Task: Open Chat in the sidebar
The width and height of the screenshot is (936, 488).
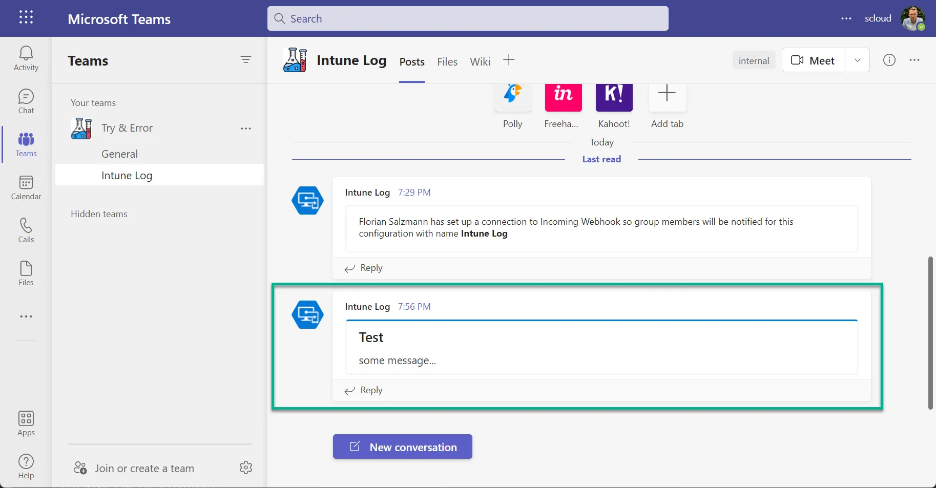Action: click(x=26, y=101)
